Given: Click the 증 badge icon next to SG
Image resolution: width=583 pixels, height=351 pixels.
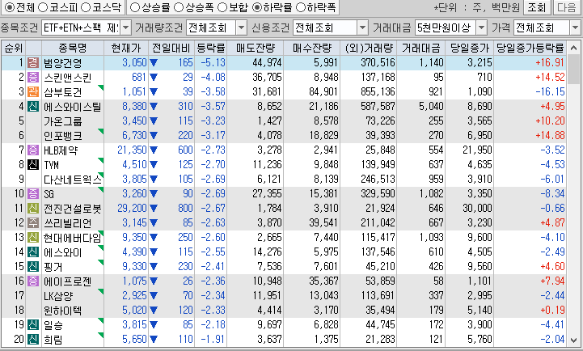Looking at the screenshot, I should click(x=33, y=194).
